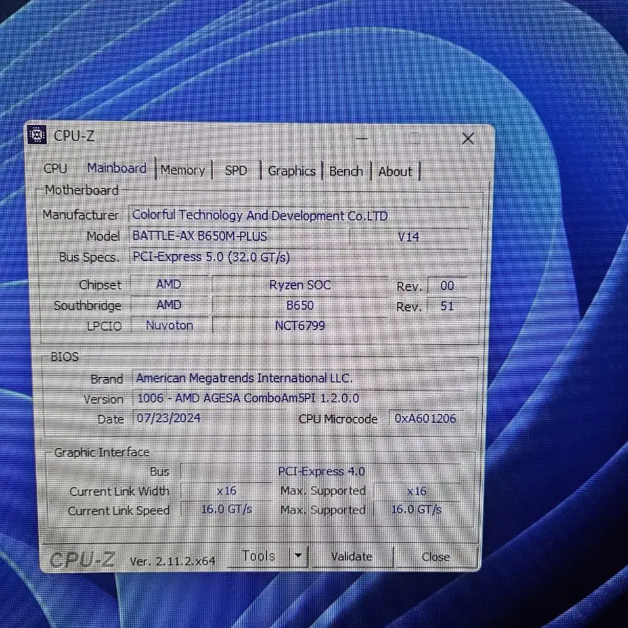Open the Memory tab
The image size is (628, 628).
[183, 170]
